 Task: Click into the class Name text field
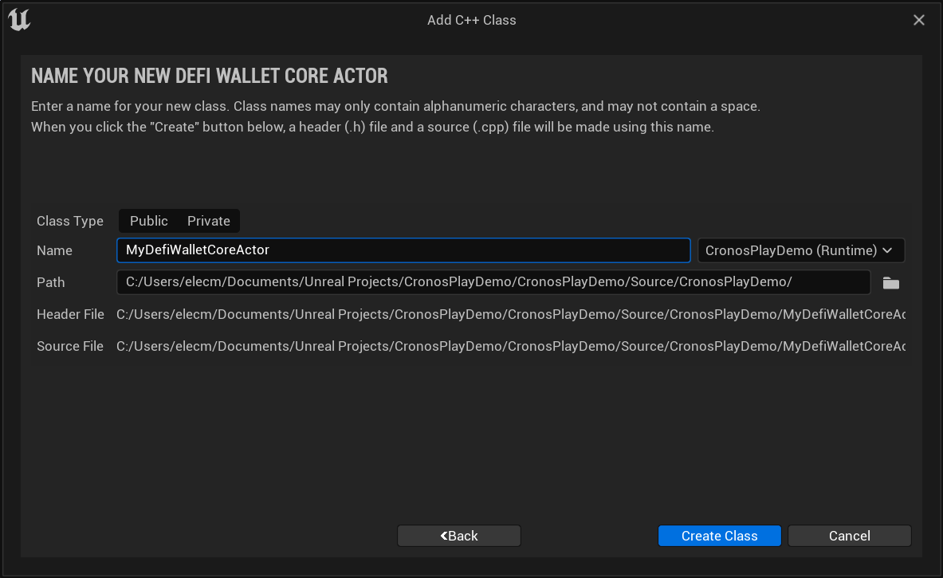click(403, 250)
